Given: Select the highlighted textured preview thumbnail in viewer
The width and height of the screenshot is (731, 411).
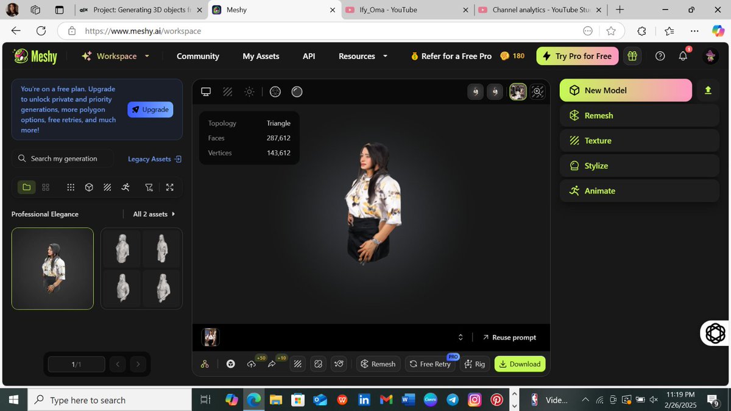Looking at the screenshot, I should (518, 92).
